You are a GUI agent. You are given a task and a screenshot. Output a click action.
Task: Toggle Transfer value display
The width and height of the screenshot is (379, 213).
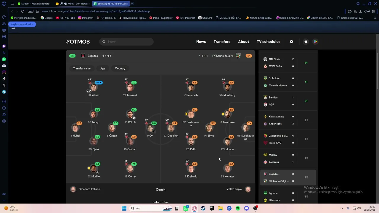82,68
